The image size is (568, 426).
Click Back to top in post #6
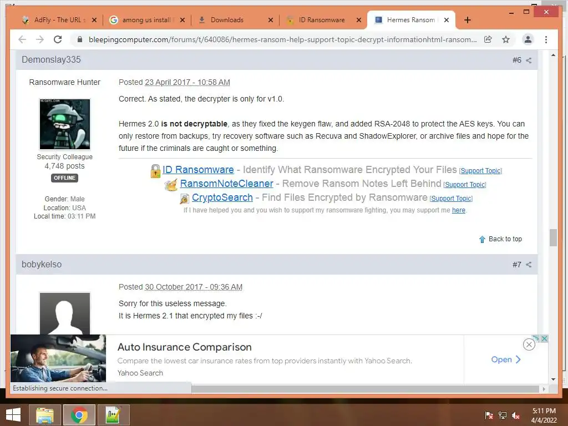coord(500,239)
